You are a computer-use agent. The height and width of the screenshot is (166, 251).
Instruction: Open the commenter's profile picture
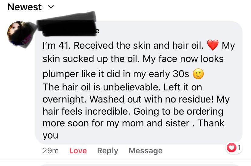point(19,33)
